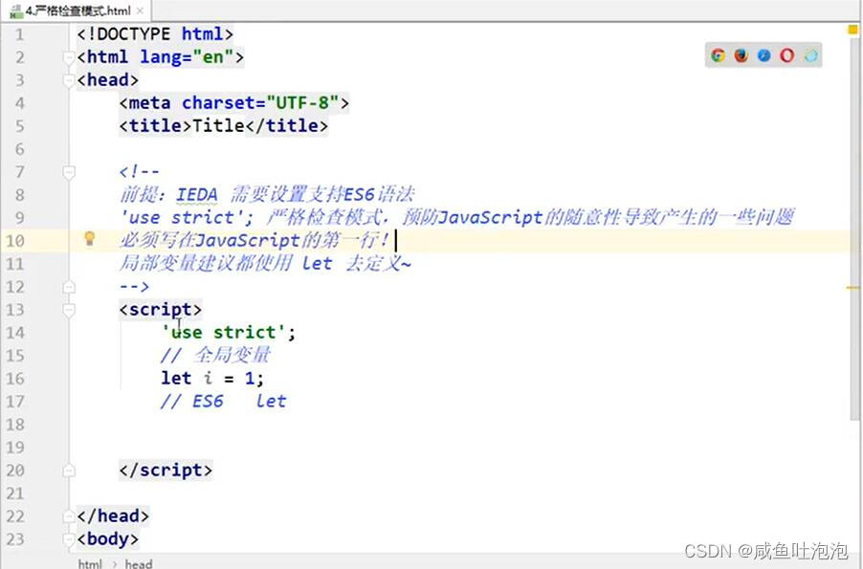Click the opening <script> tag
The image size is (863, 569).
coord(161,310)
